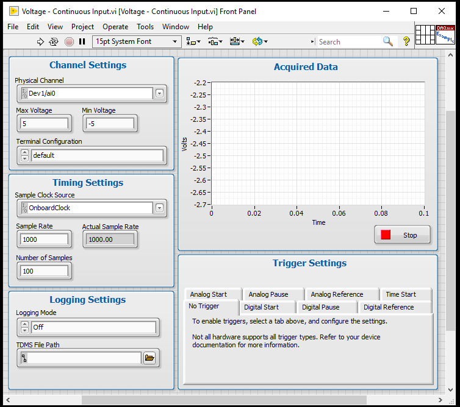This screenshot has width=460, height=407.
Task: Switch to the Analog Start tab
Action: [x=214, y=294]
